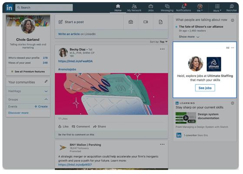
Task: Click the LinkedIn logo icon
Action: coord(9,7)
